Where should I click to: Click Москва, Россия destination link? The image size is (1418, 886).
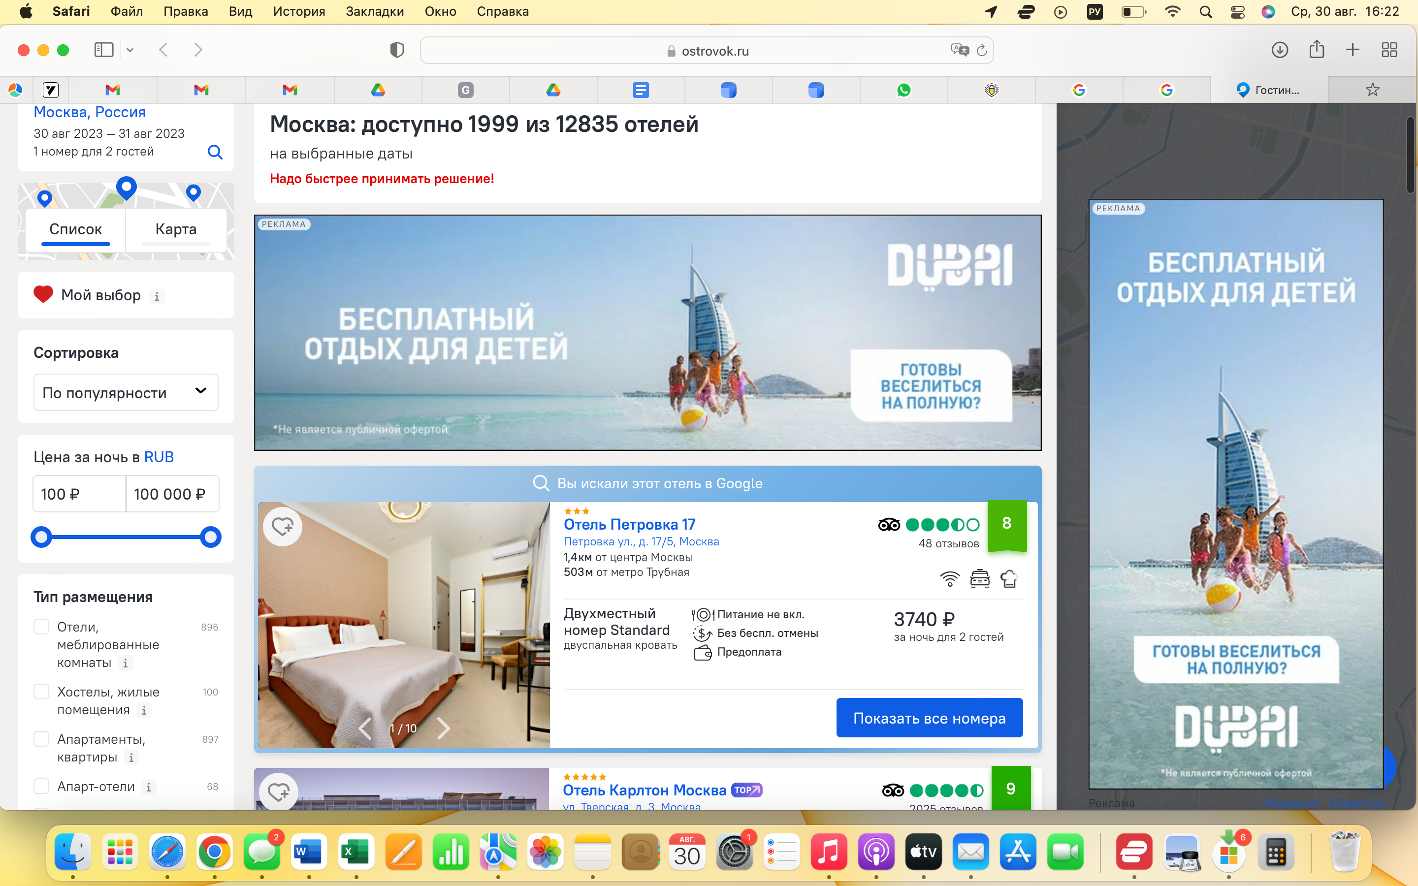point(90,112)
